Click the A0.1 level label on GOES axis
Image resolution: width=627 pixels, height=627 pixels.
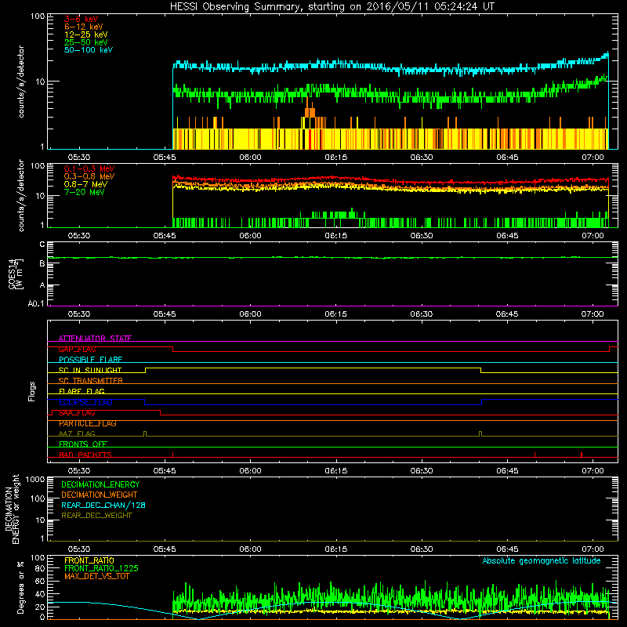click(35, 303)
